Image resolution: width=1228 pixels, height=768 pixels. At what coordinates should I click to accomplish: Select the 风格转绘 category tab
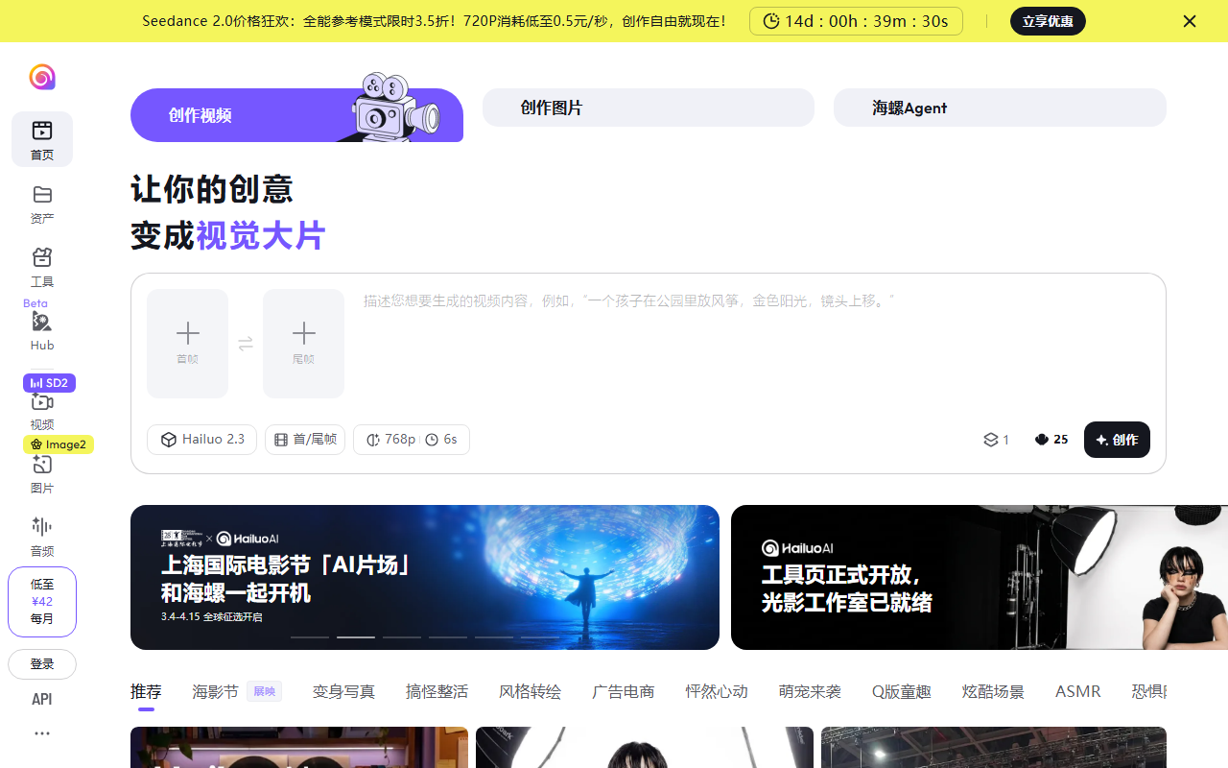(x=530, y=691)
